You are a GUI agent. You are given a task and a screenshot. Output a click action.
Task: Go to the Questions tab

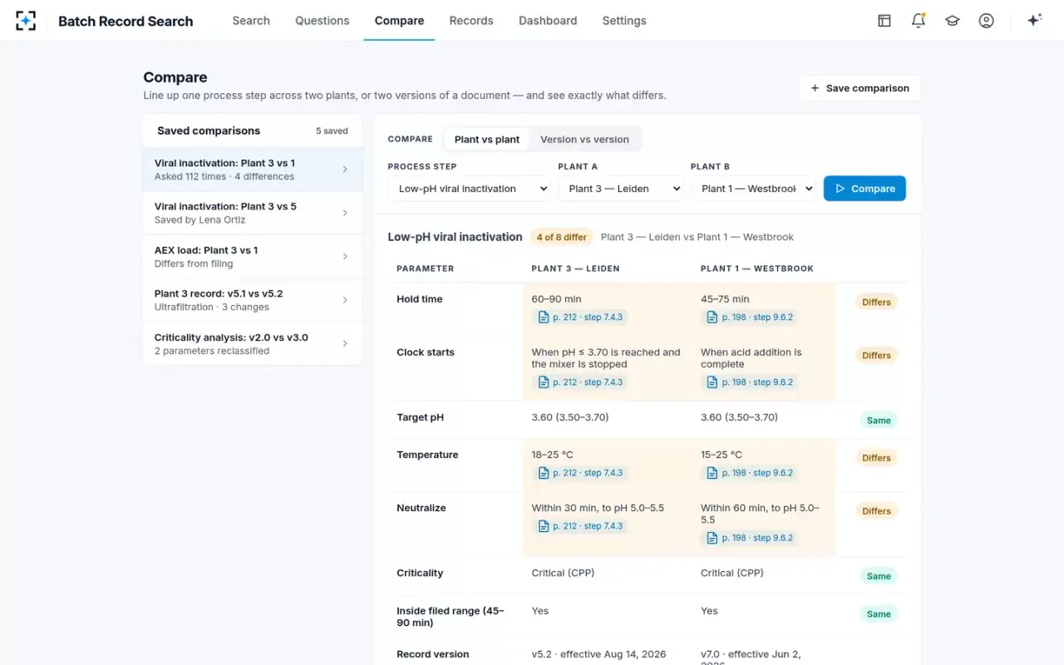pos(323,21)
